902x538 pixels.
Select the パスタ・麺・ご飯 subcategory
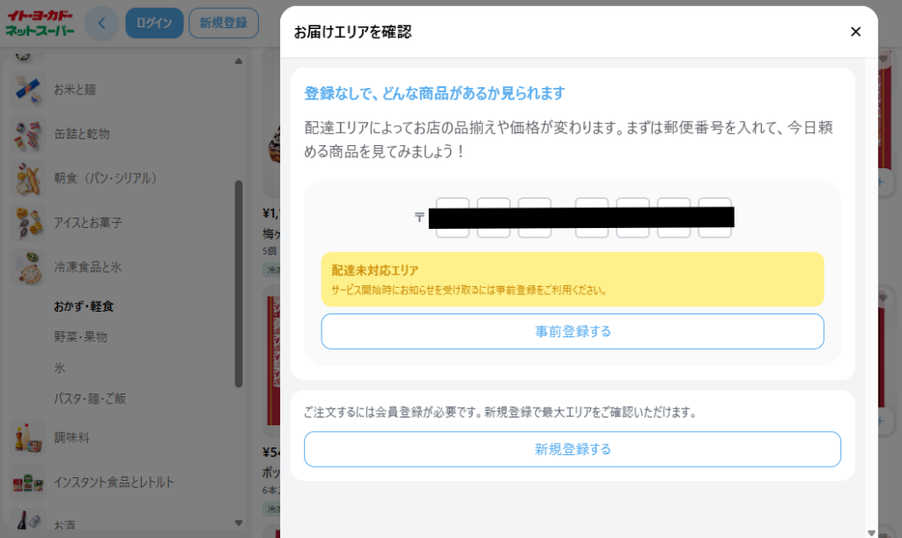[x=90, y=398]
